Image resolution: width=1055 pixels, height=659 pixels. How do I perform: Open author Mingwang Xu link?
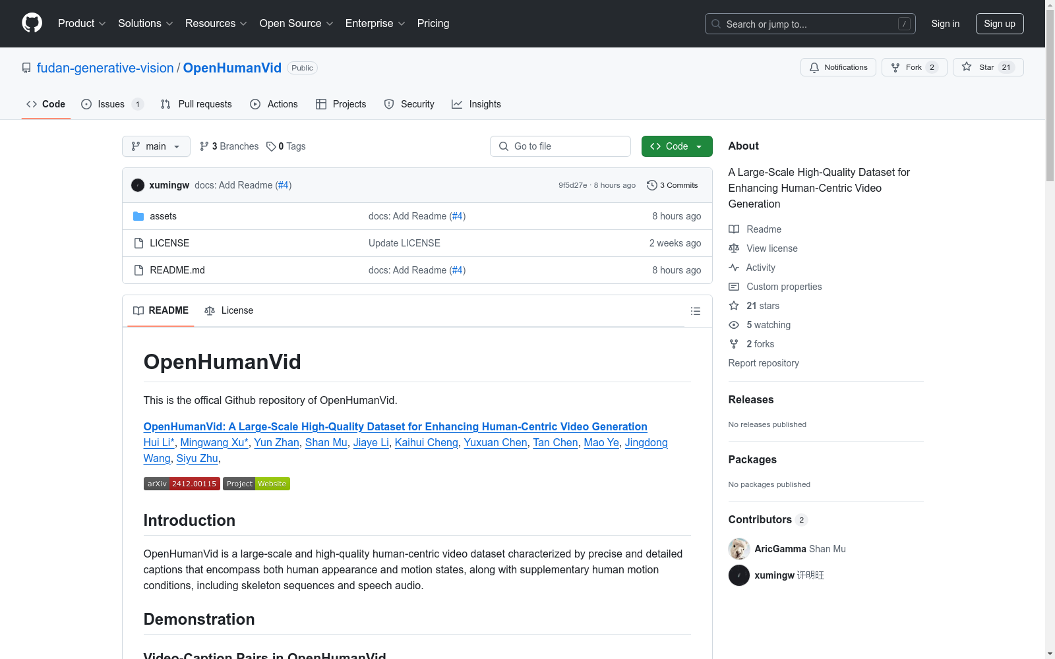pyautogui.click(x=214, y=442)
